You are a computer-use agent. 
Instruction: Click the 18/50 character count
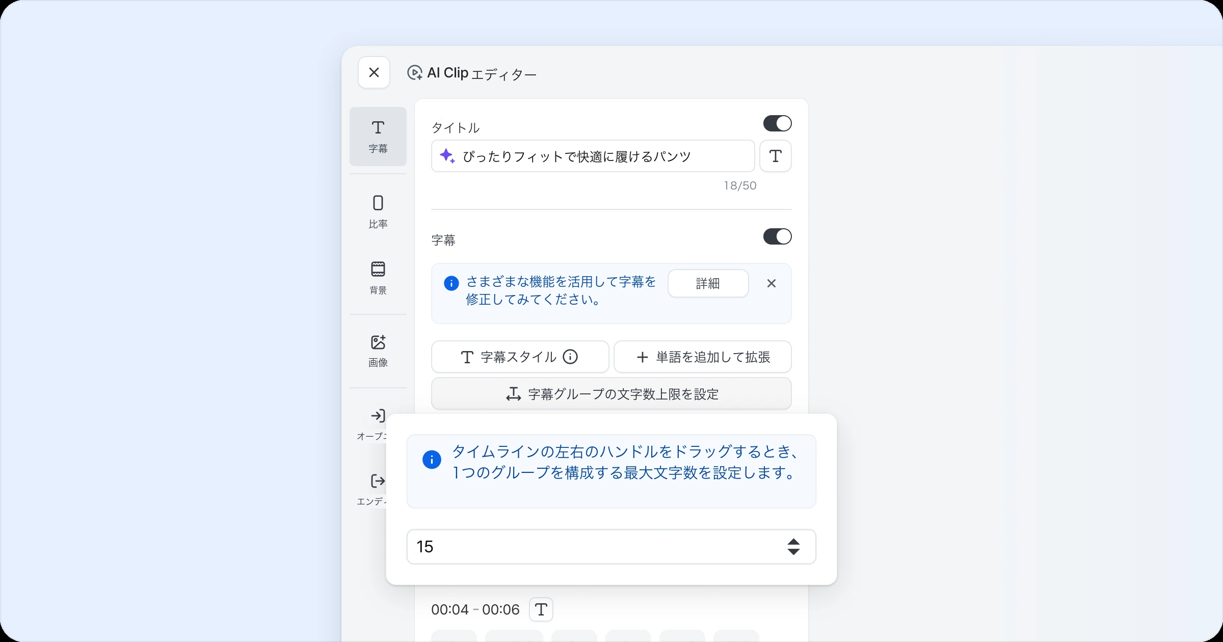740,185
